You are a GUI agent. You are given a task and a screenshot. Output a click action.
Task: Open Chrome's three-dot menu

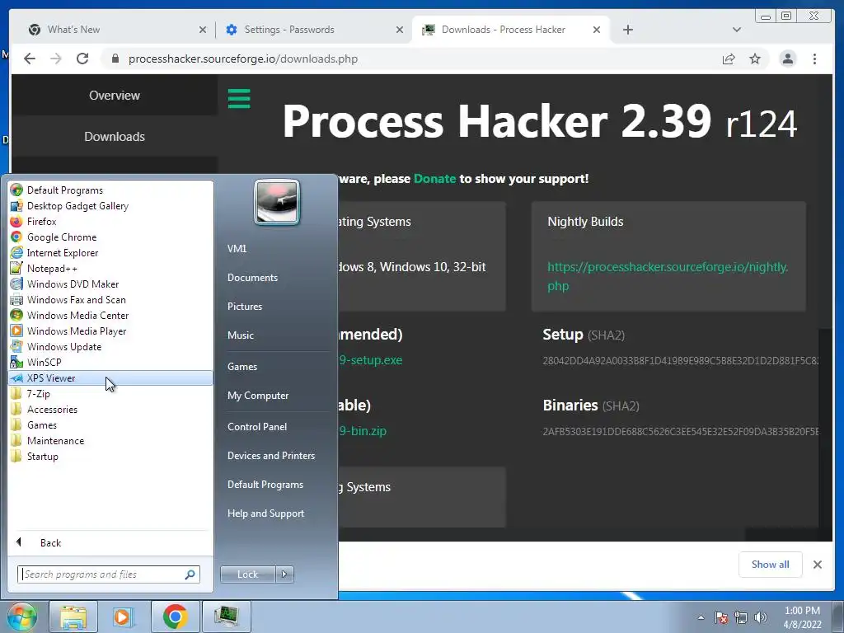pyautogui.click(x=814, y=59)
